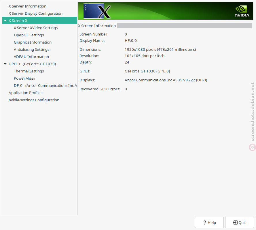Open Antialiasing Settings

[x=31, y=49]
